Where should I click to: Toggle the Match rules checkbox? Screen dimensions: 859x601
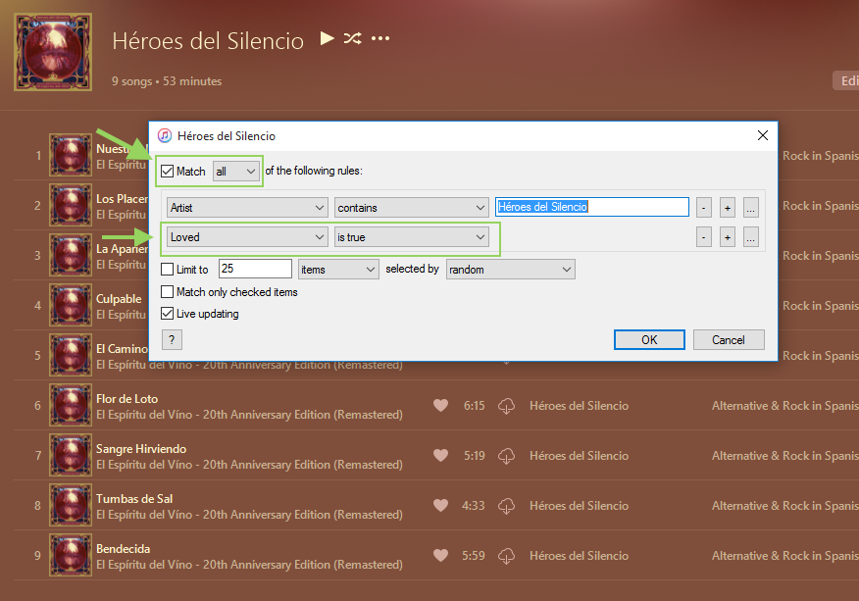tap(167, 172)
